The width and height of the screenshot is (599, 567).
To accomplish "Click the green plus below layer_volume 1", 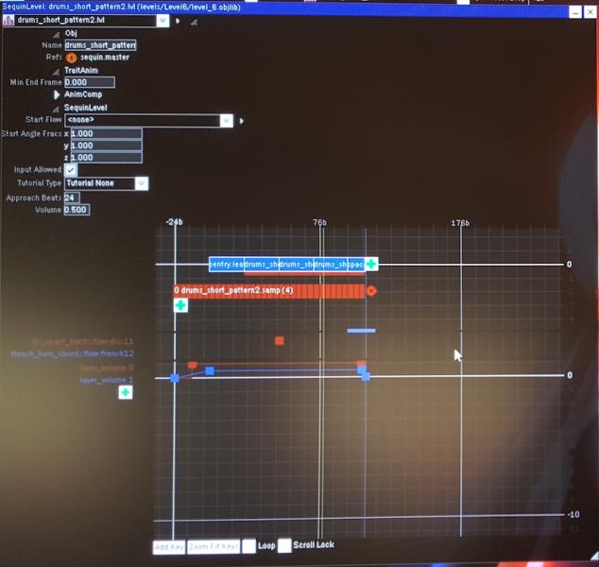I will (125, 392).
